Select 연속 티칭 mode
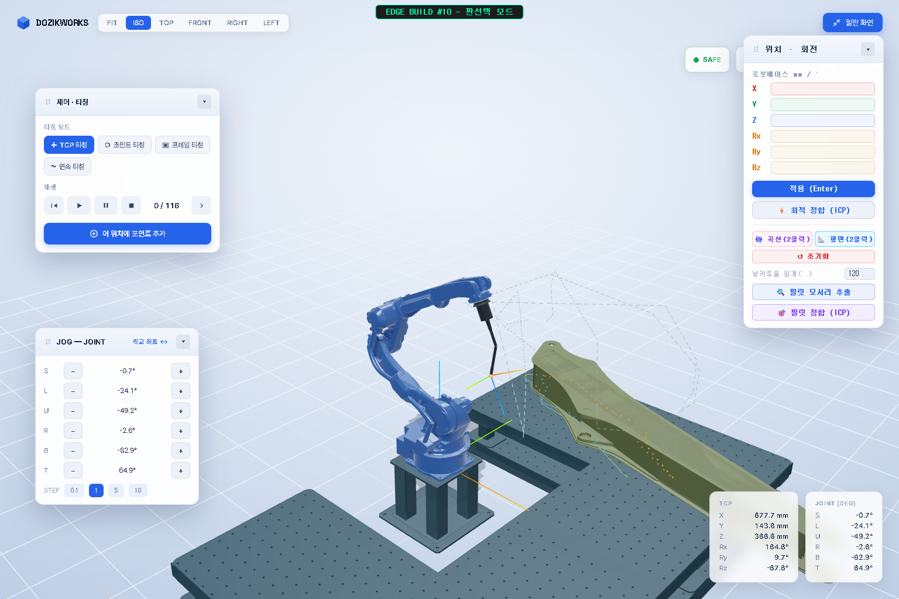Screen dimensions: 899x599 (x=67, y=166)
